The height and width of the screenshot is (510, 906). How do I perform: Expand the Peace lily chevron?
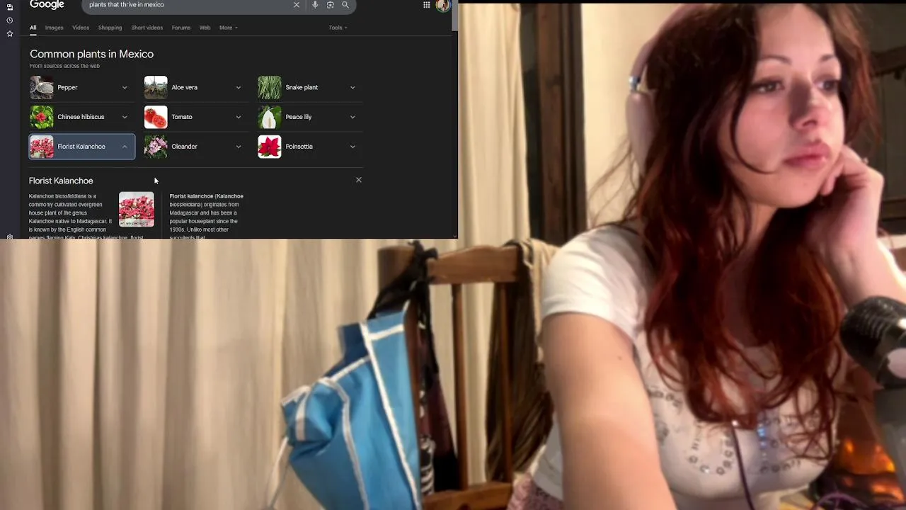pos(352,117)
